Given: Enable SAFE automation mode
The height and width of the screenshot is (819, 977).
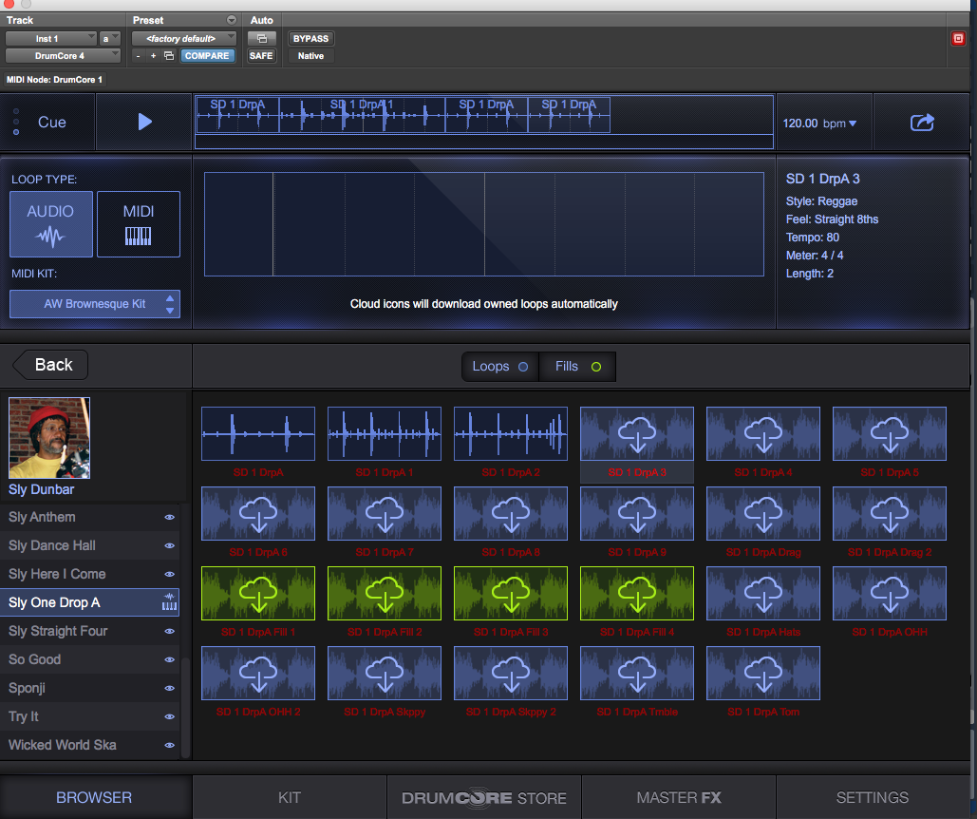Looking at the screenshot, I should 260,55.
